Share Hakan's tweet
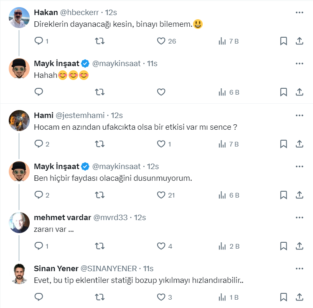 pos(299,41)
